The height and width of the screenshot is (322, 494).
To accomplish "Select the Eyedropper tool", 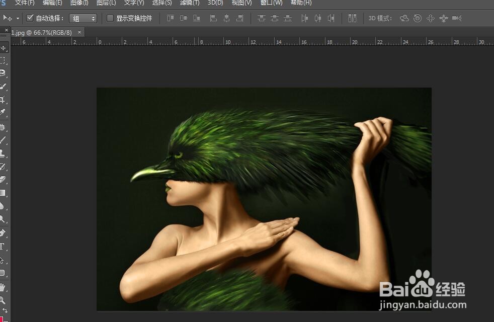I will (3, 112).
